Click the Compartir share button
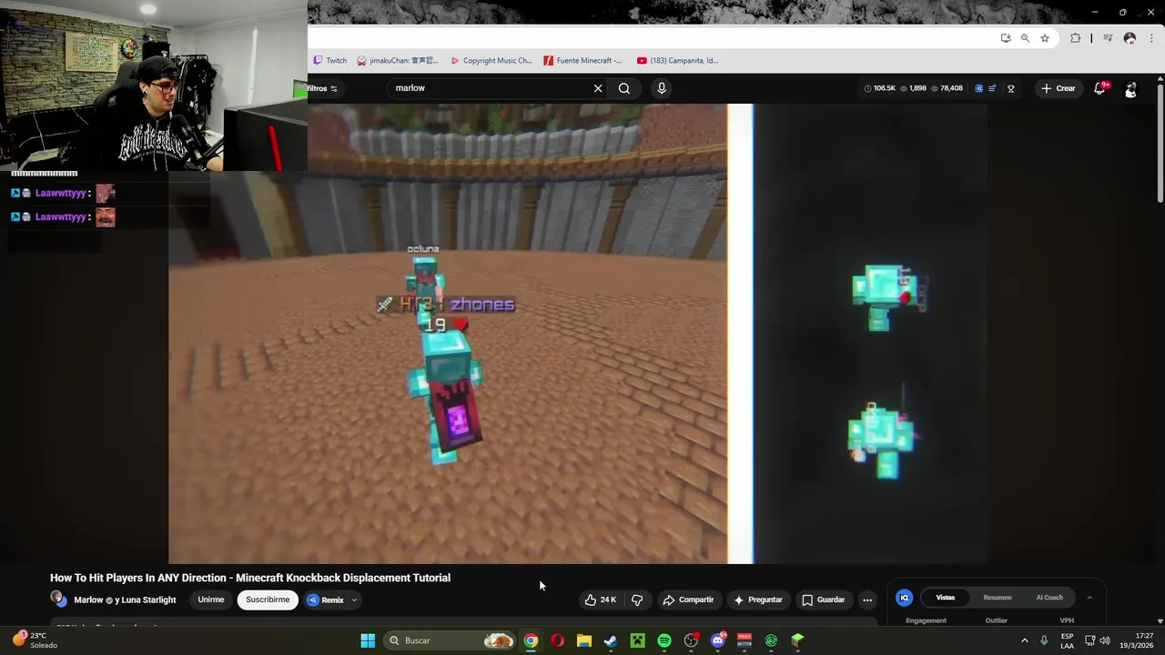This screenshot has width=1165, height=655. pos(688,600)
